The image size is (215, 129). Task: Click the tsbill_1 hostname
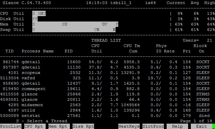coord(121,3)
